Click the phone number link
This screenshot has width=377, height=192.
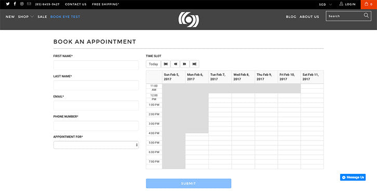47,4
